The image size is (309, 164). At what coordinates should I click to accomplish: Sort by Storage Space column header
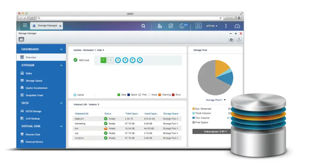[171, 114]
